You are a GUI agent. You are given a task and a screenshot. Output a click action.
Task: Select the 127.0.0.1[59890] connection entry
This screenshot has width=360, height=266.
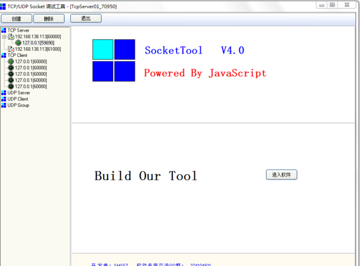coord(38,43)
